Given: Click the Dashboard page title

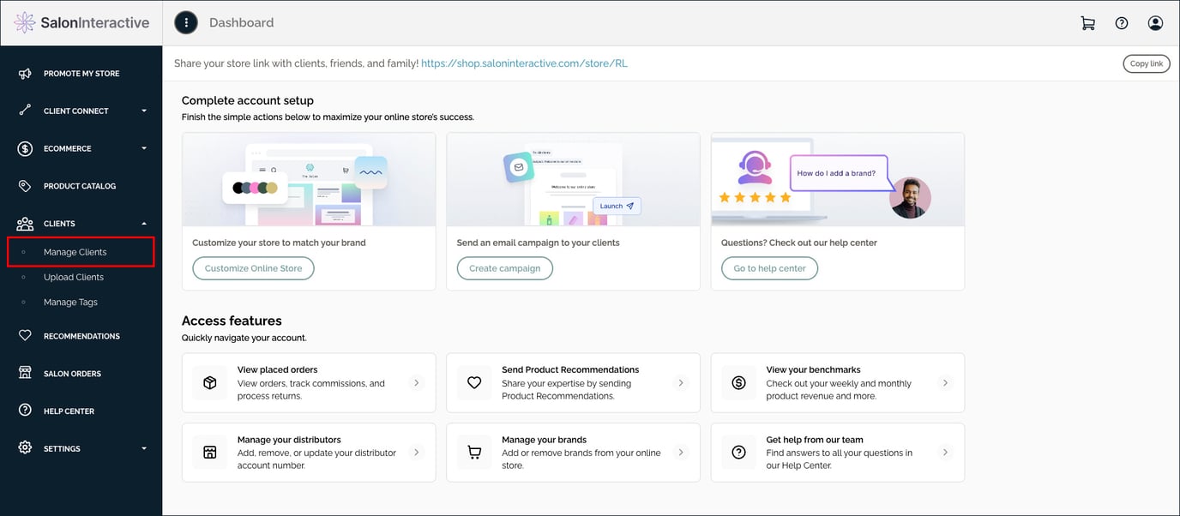Looking at the screenshot, I should [242, 23].
